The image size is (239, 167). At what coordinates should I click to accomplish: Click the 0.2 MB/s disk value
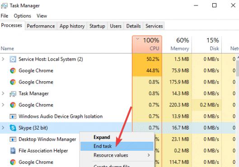pos(210,105)
